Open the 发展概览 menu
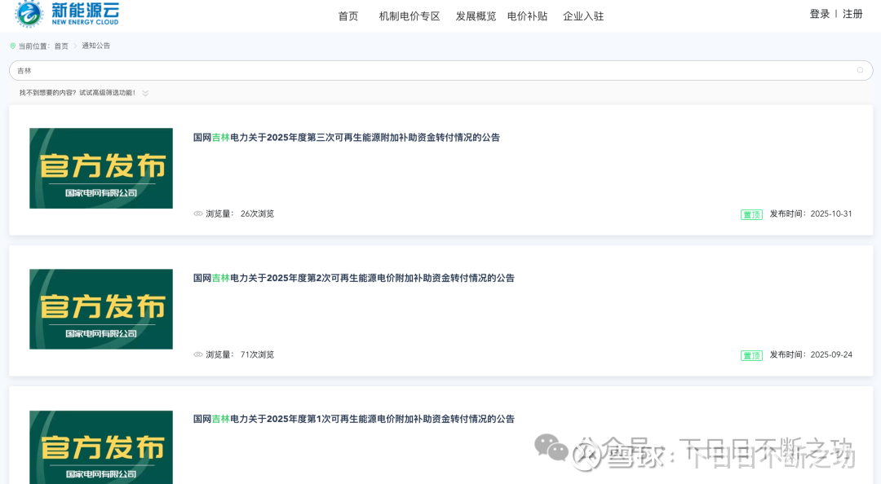 [x=476, y=16]
